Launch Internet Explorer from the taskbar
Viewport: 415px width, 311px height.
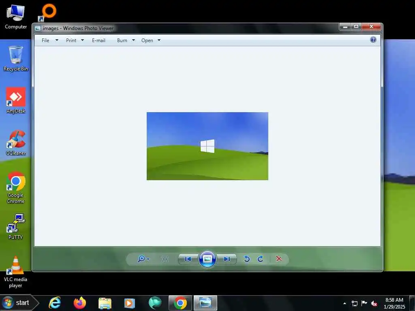[55, 303]
